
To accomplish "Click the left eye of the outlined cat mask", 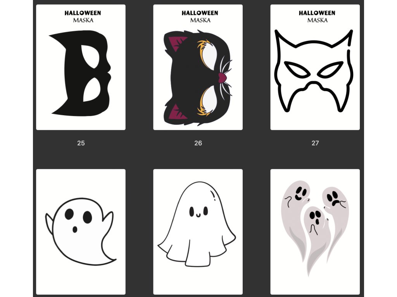I will click(297, 69).
